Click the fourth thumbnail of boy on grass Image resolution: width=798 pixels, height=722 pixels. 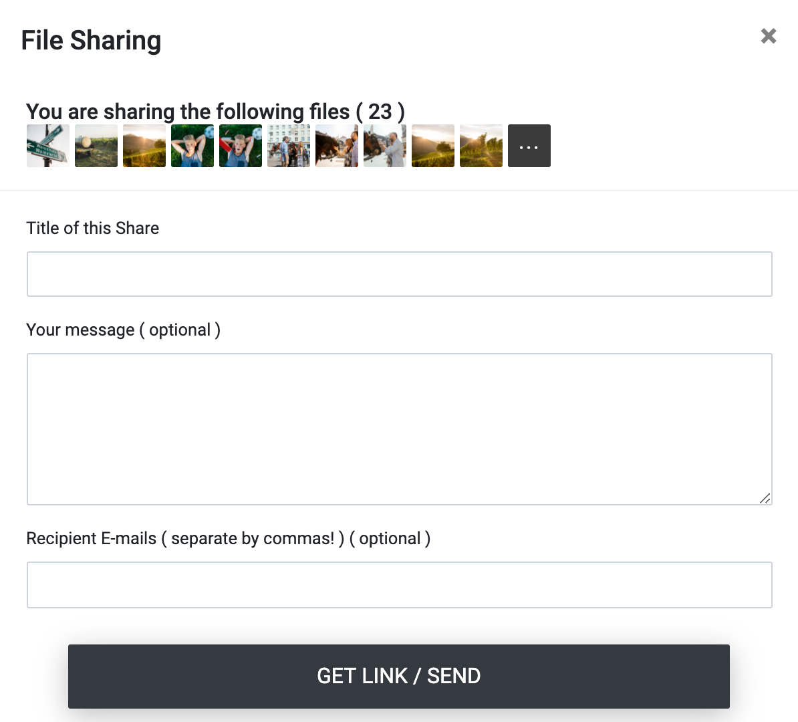[192, 146]
